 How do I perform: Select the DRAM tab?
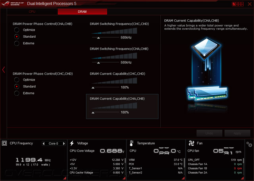pos(82,12)
